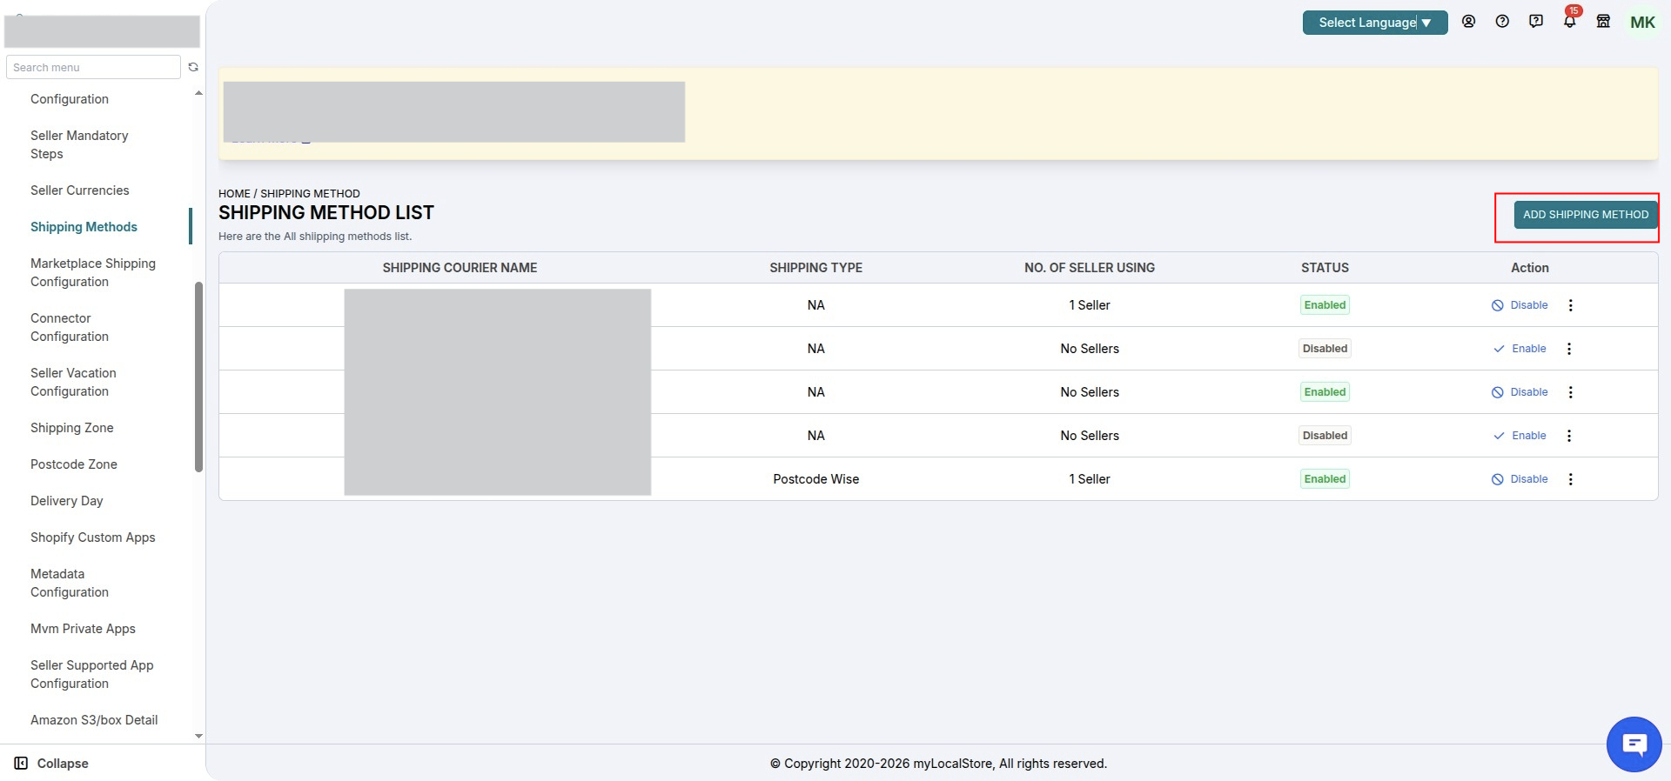Click the 'Postcode Wise' shipping type cell
This screenshot has width=1671, height=781.
tap(816, 479)
